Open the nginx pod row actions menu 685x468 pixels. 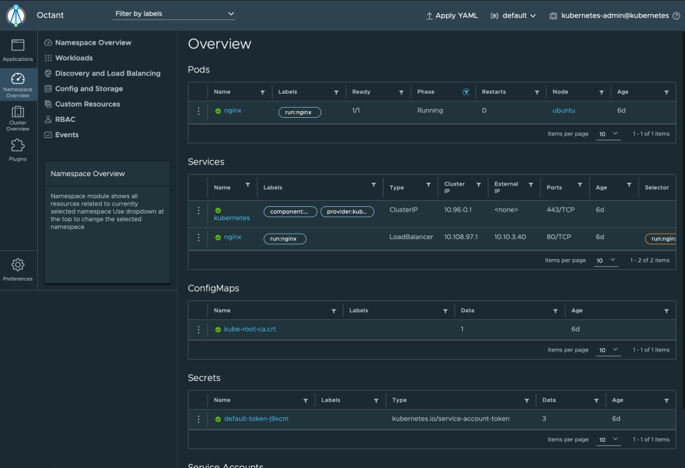click(198, 111)
